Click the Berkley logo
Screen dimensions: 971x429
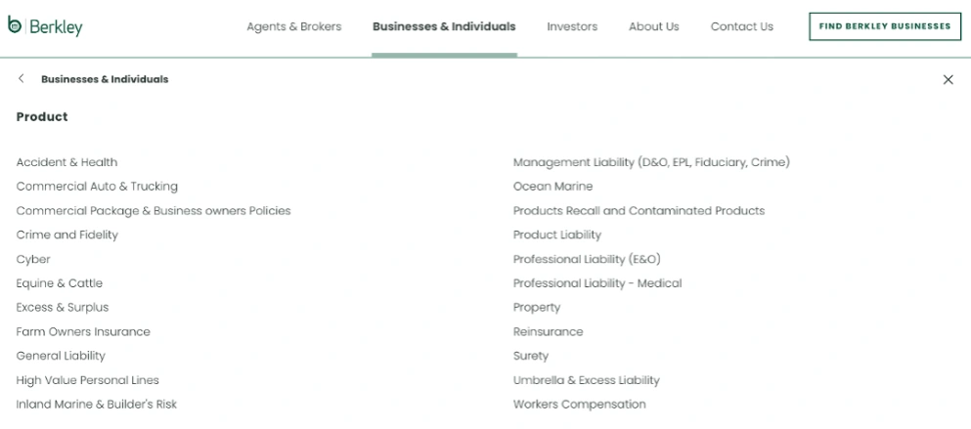pyautogui.click(x=45, y=26)
